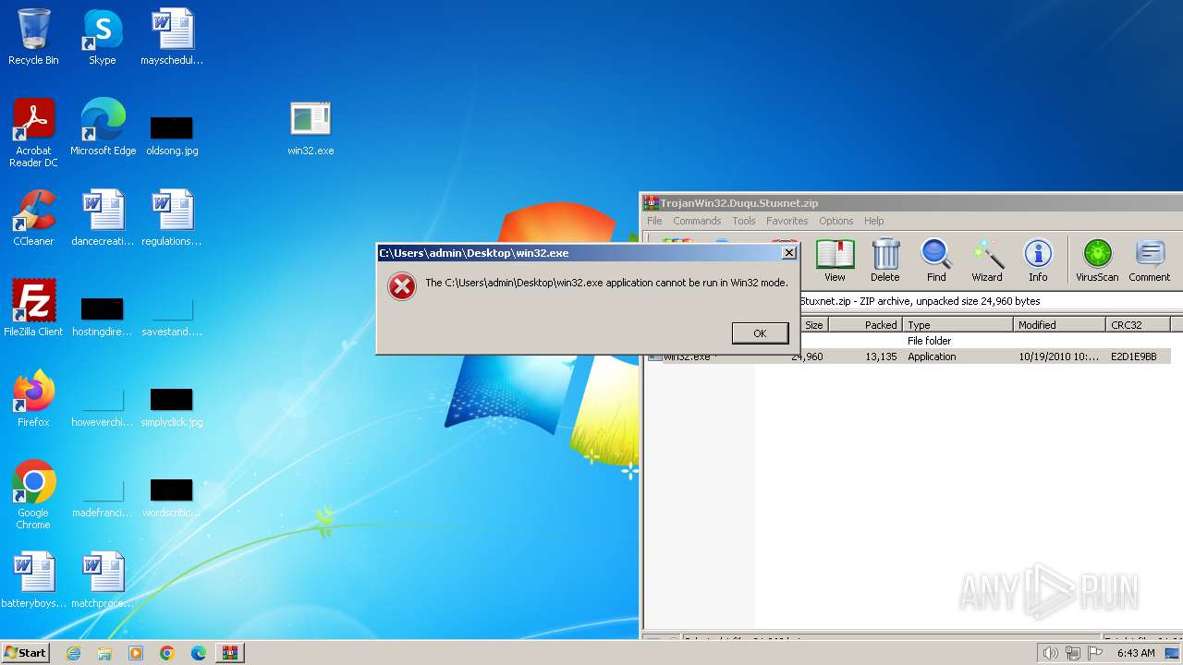Image resolution: width=1183 pixels, height=665 pixels.
Task: Open Windows Explorer from taskbar
Action: (x=104, y=653)
